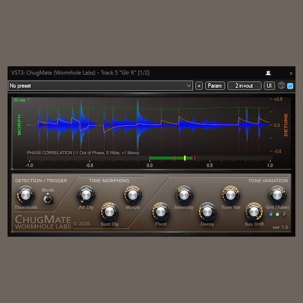Click the Grit (Tube) knob
Image resolution: width=303 pixels, height=303 pixels.
pyautogui.click(x=278, y=195)
